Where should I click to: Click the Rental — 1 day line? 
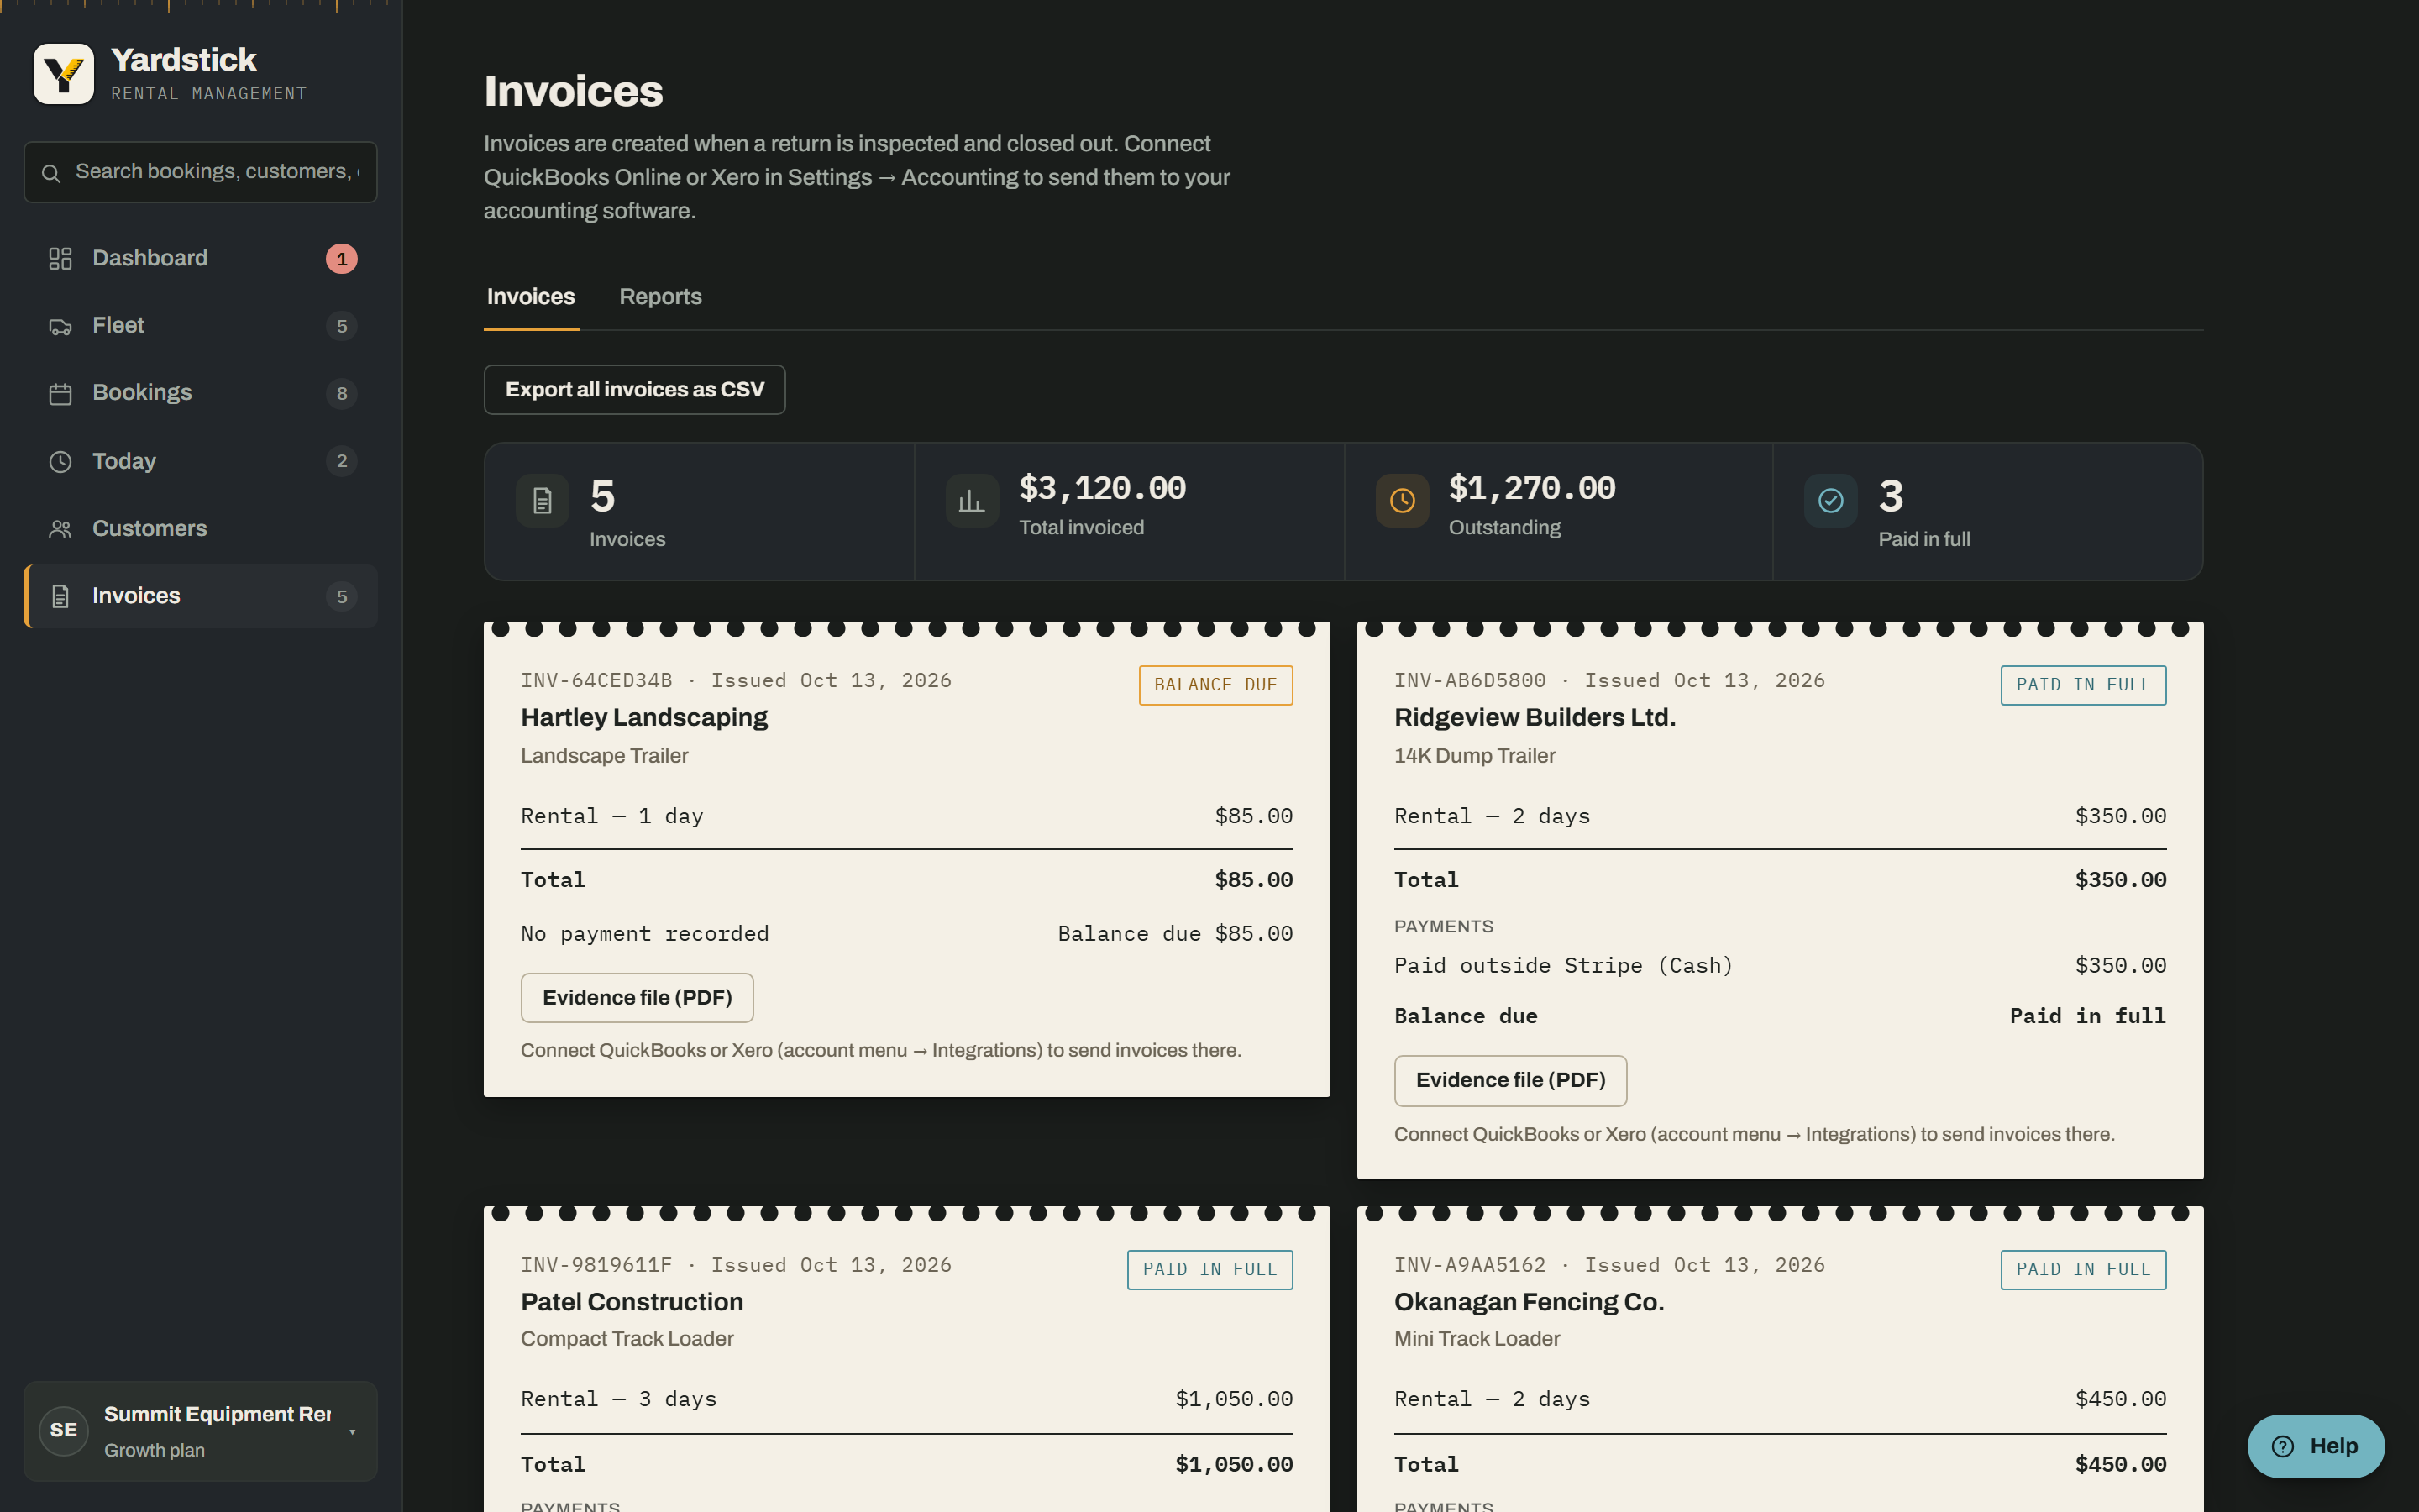click(x=906, y=816)
